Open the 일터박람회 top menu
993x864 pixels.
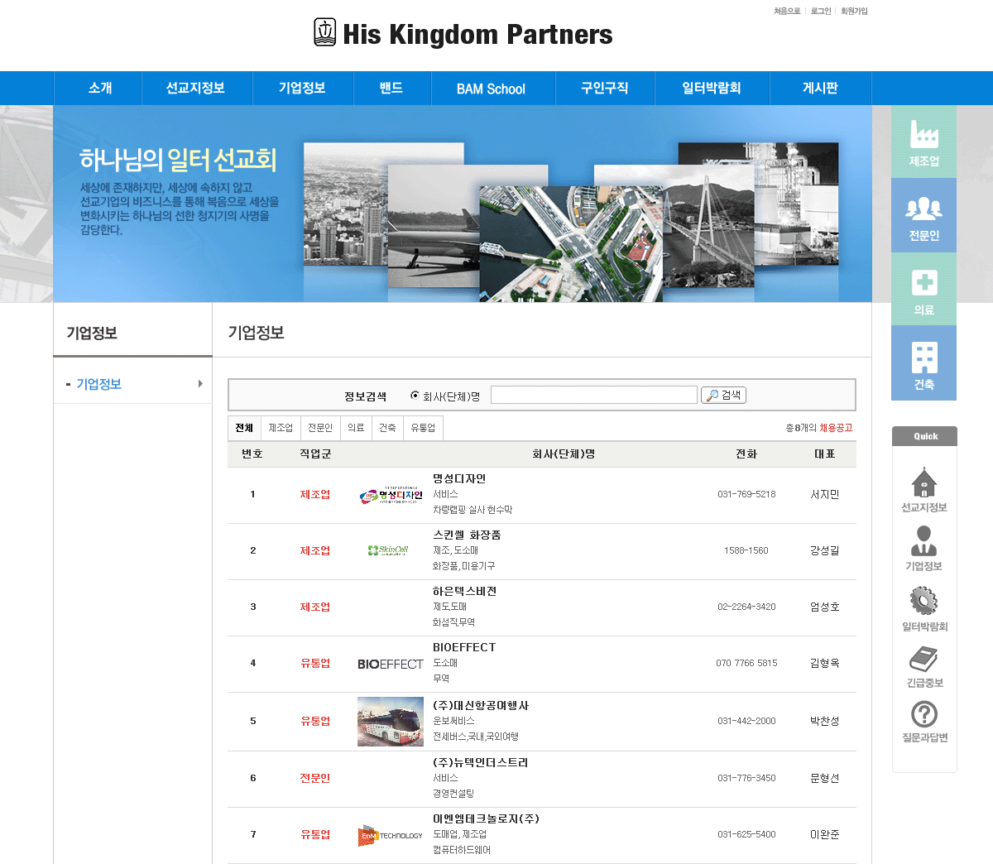point(712,88)
